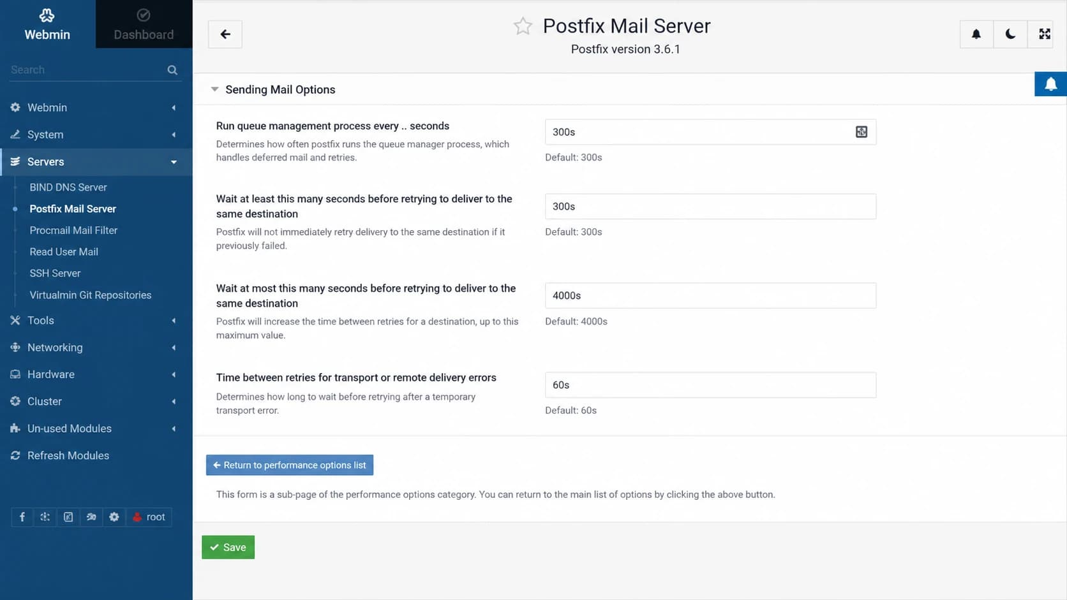Expand the Tools category arrow
The width and height of the screenshot is (1067, 600).
point(174,321)
